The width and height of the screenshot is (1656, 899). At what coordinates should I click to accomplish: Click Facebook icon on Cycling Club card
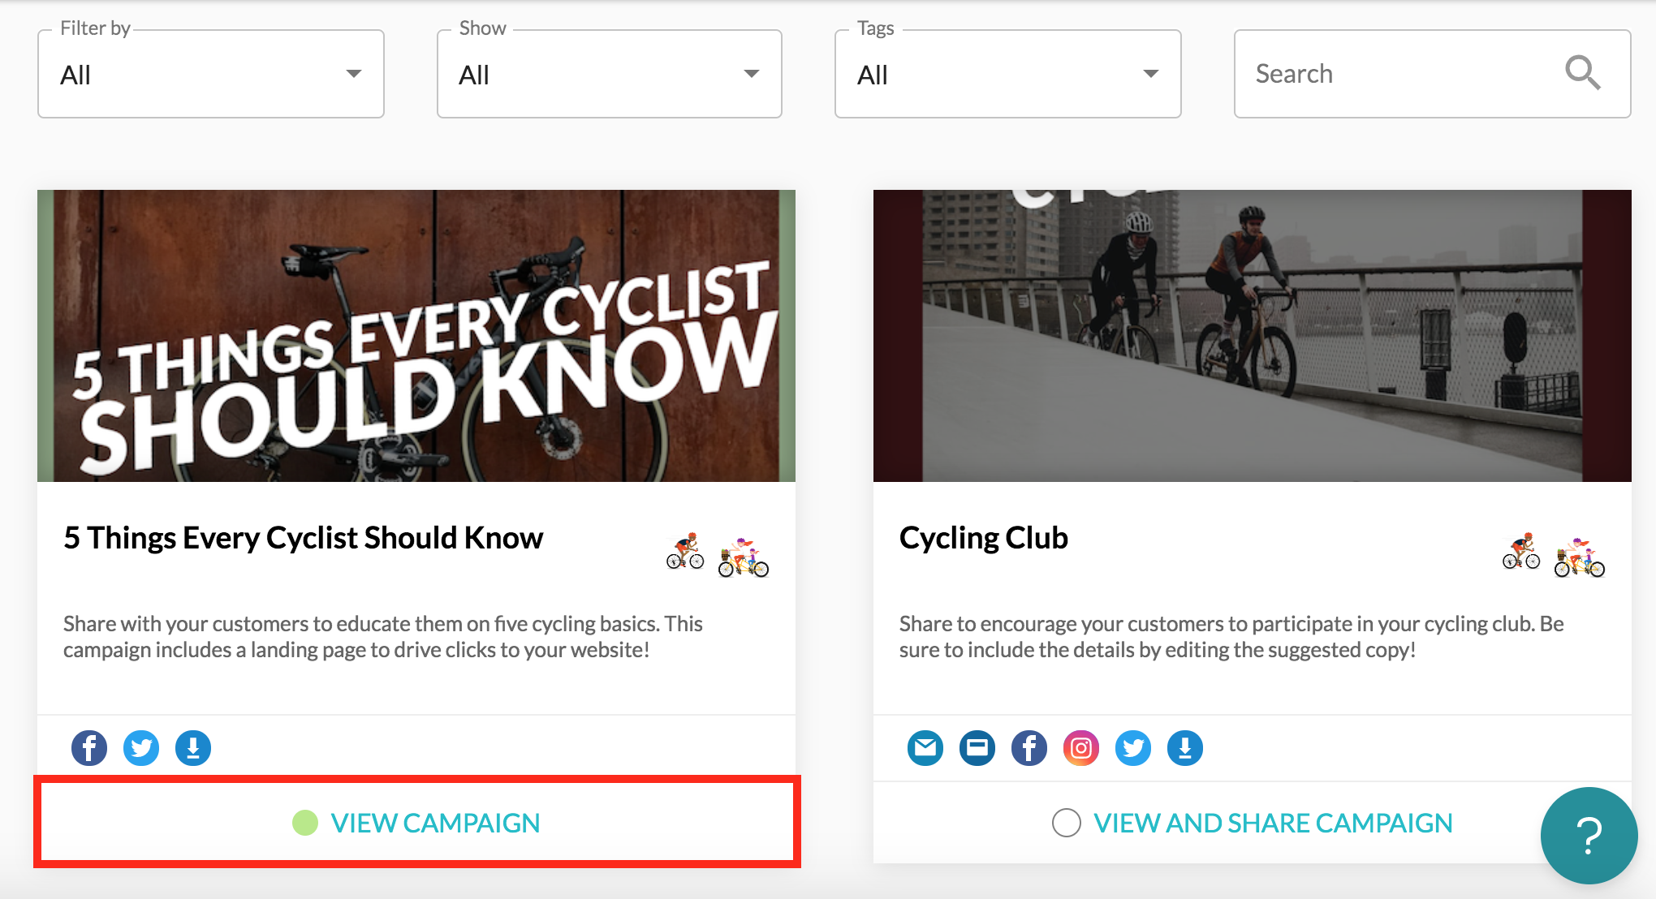pyautogui.click(x=1029, y=748)
